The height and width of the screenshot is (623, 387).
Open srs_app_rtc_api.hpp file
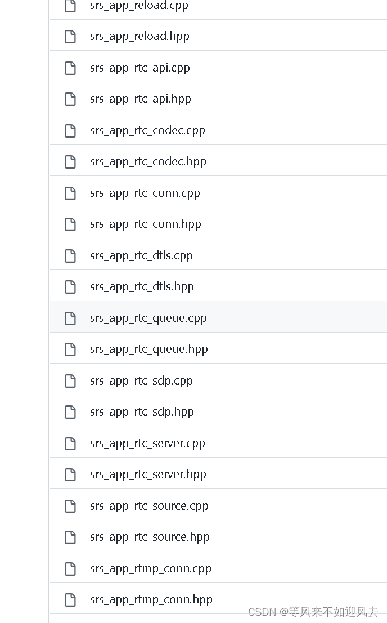(141, 99)
